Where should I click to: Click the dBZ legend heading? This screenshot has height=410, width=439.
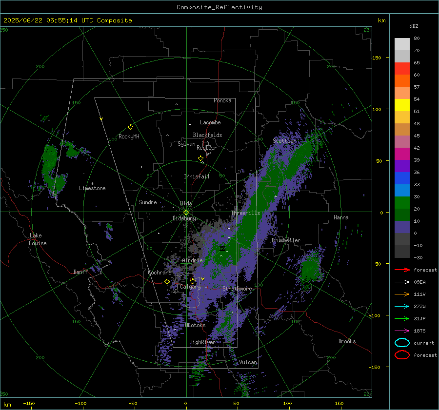pos(414,26)
